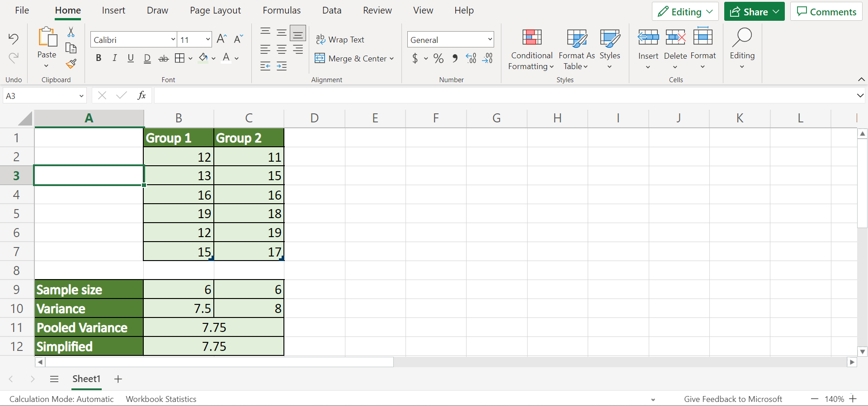The width and height of the screenshot is (868, 406).
Task: Click the Increase Font Size icon
Action: [222, 39]
